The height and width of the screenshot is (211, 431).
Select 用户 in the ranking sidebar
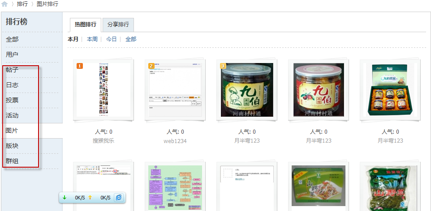pos(12,55)
